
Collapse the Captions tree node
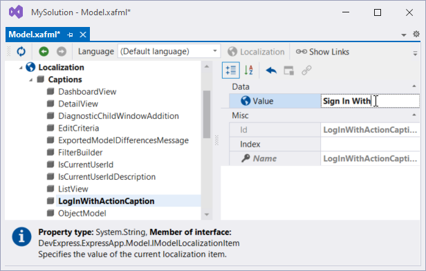point(31,80)
